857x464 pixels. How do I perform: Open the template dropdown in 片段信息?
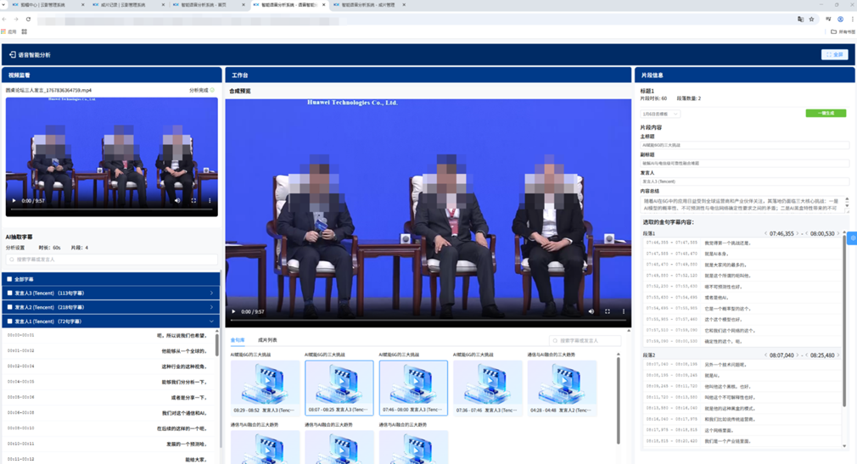660,114
